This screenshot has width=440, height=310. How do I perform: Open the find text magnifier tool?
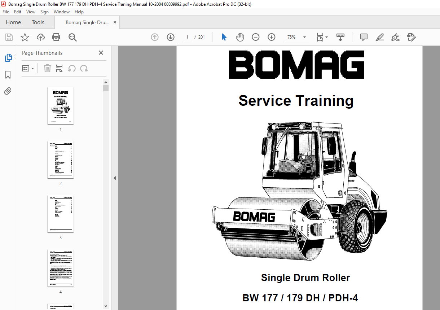(72, 37)
